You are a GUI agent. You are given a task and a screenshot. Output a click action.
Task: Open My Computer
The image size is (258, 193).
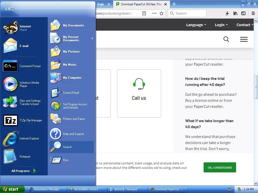(x=71, y=77)
